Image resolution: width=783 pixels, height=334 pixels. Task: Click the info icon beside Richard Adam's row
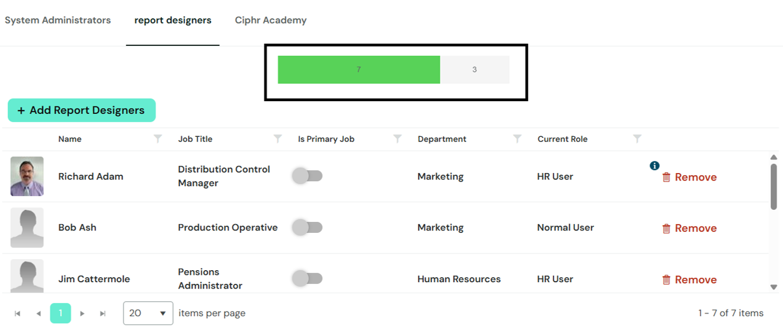(x=655, y=166)
